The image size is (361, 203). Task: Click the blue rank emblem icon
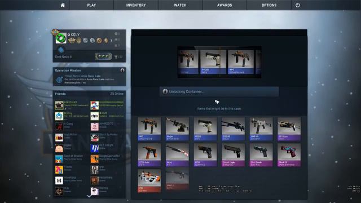click(x=61, y=50)
